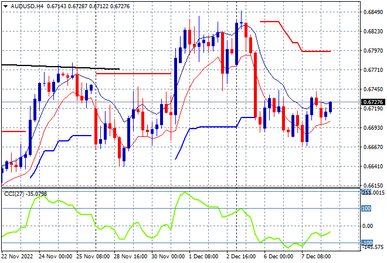Click the 0.68490 price scale label
Image resolution: width=387 pixels, height=263 pixels.
click(373, 12)
